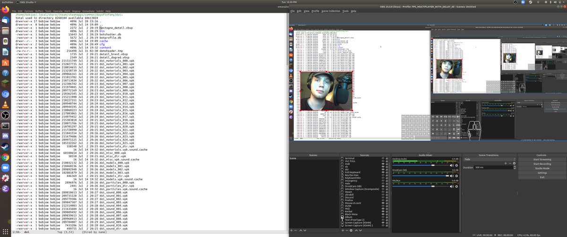Toggle visibility of terminal source
Viewport: 567px width, 237px height.
383,159
